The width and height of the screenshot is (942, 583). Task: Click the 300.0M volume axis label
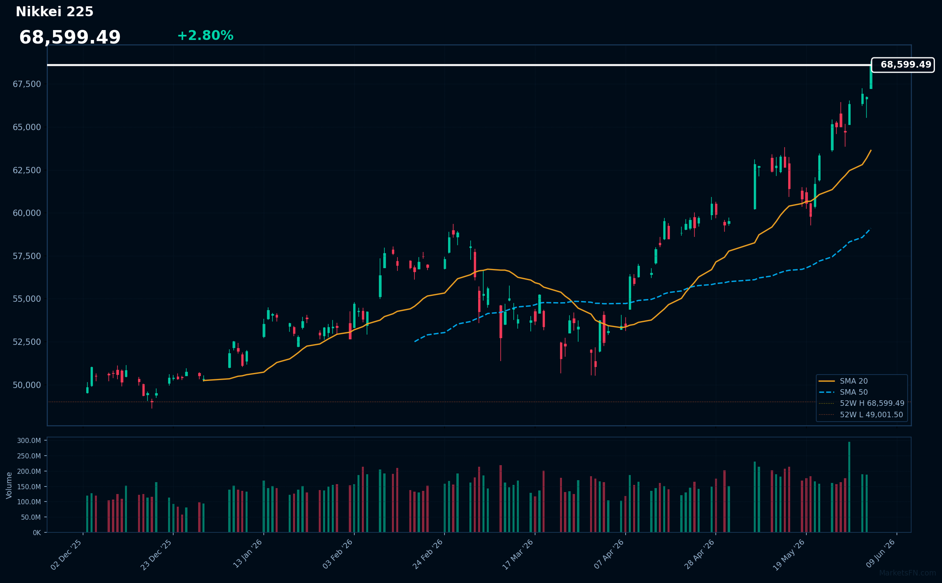[x=29, y=441]
